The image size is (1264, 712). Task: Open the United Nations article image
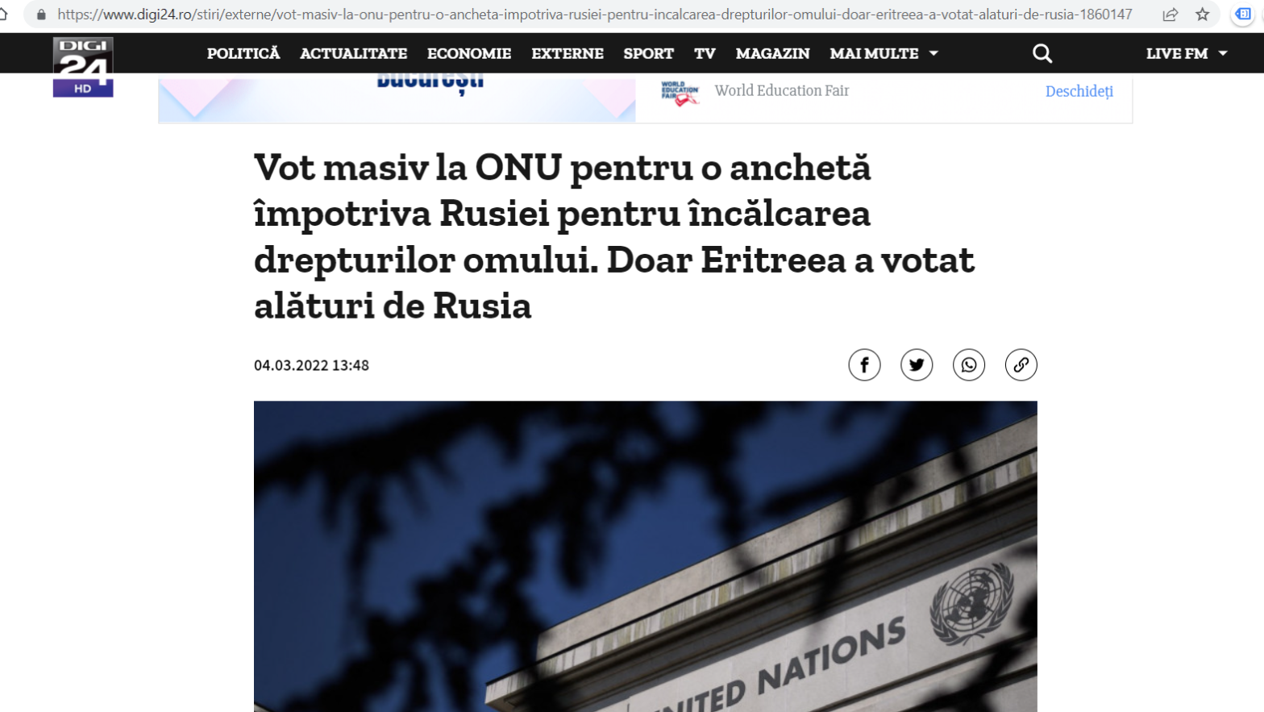[x=645, y=556]
